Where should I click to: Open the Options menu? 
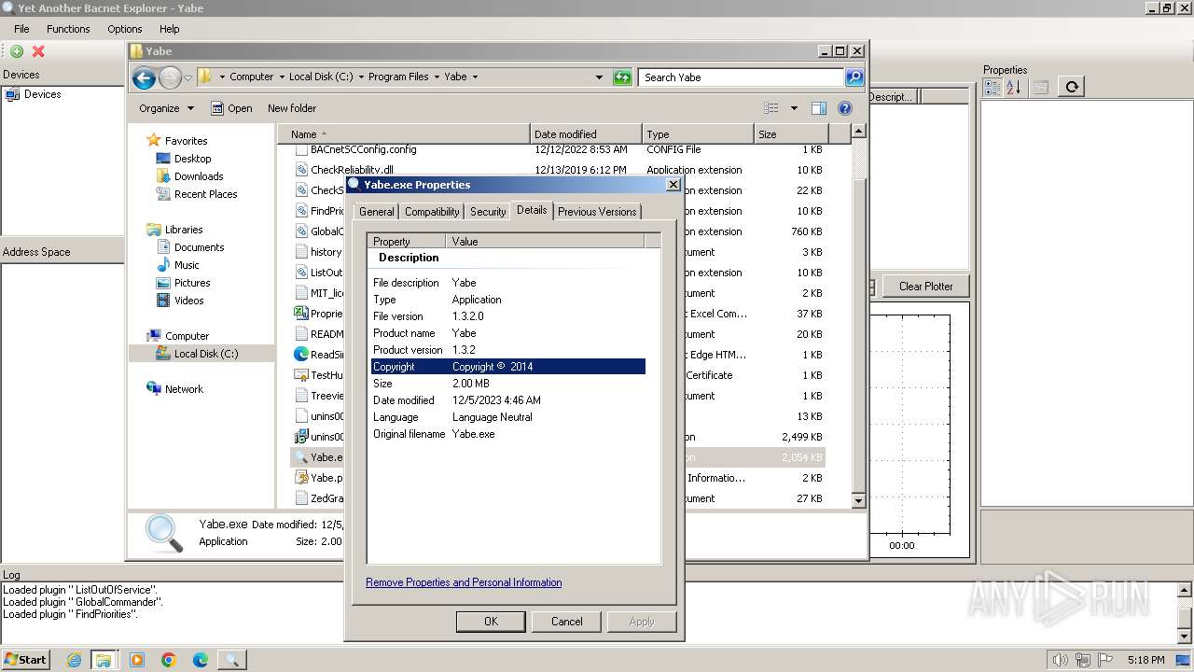pos(124,29)
